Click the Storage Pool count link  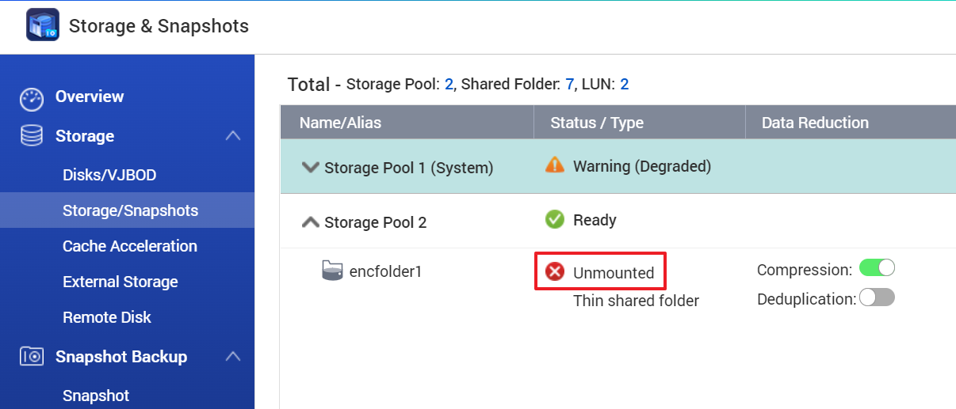[x=449, y=84]
